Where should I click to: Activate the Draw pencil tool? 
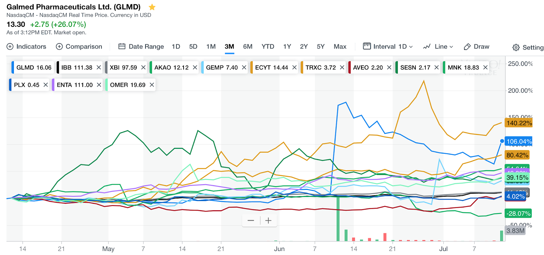click(477, 46)
